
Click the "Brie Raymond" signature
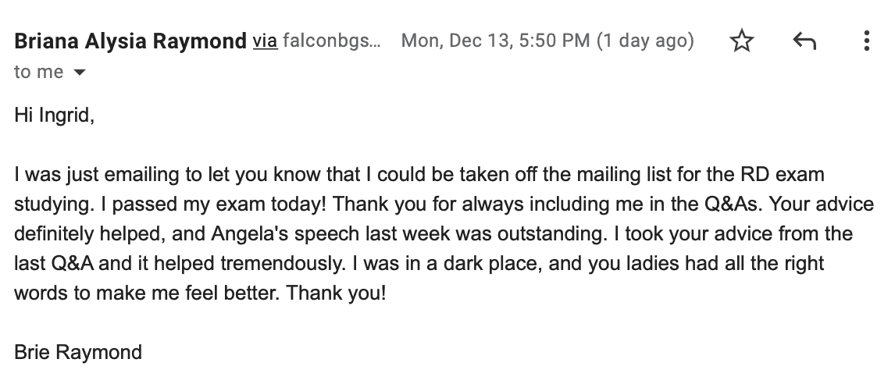(78, 353)
